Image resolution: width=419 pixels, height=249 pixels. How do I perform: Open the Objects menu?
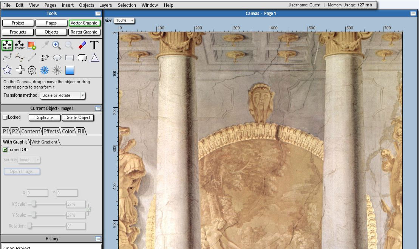pos(87,5)
